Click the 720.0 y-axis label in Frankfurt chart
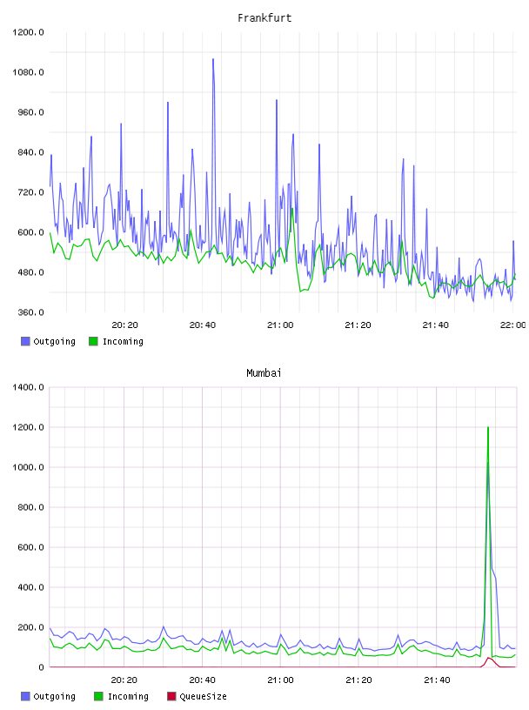The width and height of the screenshot is (529, 710). point(30,192)
